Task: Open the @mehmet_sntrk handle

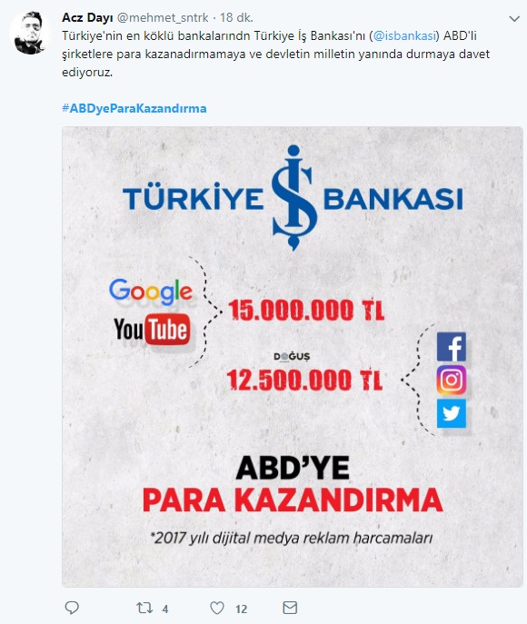Action: [163, 17]
